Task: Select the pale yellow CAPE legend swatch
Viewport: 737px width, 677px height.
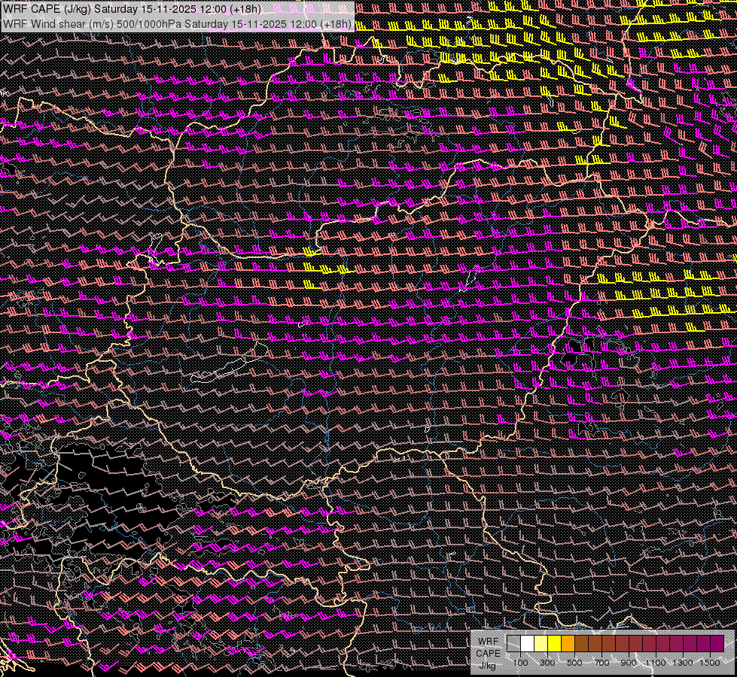Action: 541,643
